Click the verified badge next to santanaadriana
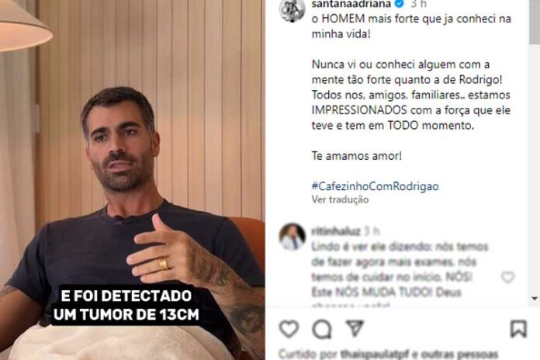Screen dimensions: 540x360 400,3
